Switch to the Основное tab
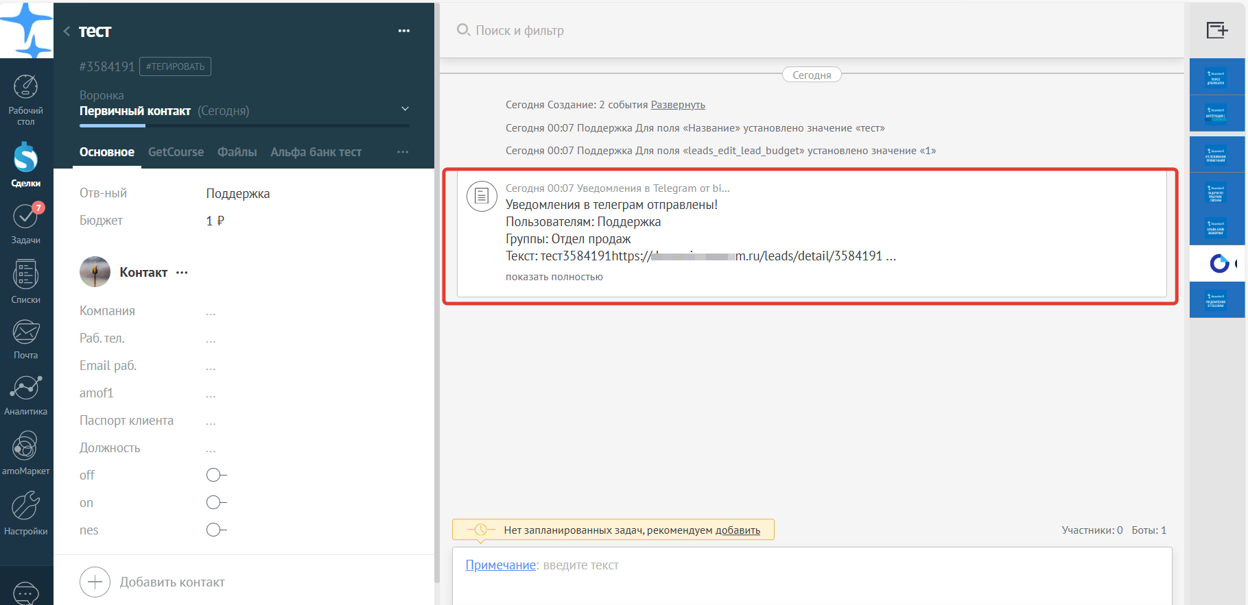 pos(107,152)
